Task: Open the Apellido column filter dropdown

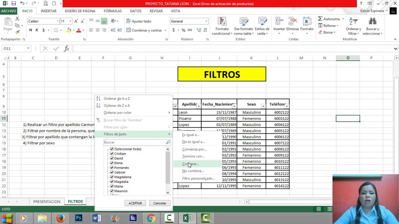Action: point(199,106)
